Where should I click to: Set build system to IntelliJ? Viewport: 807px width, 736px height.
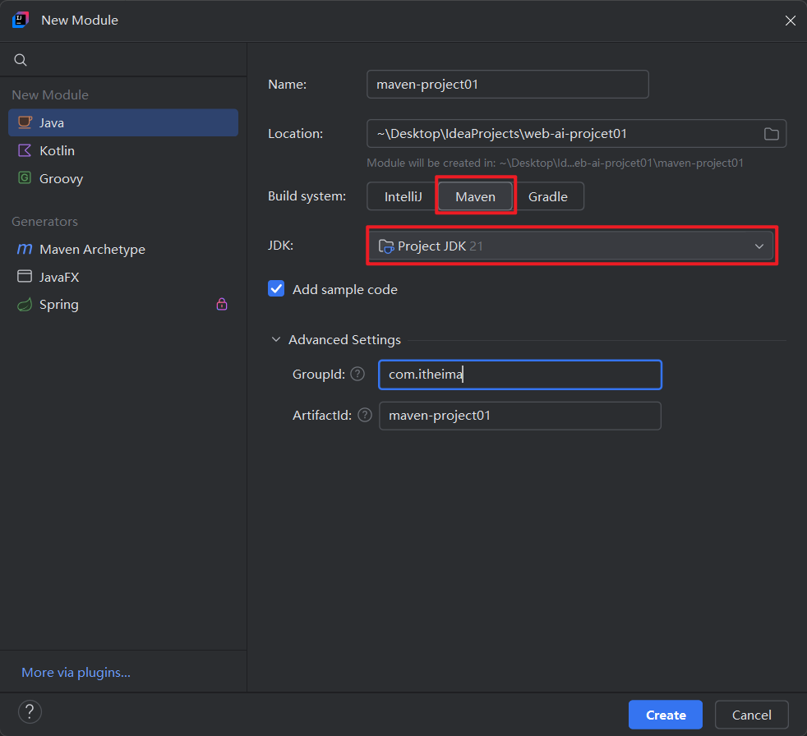pyautogui.click(x=403, y=196)
